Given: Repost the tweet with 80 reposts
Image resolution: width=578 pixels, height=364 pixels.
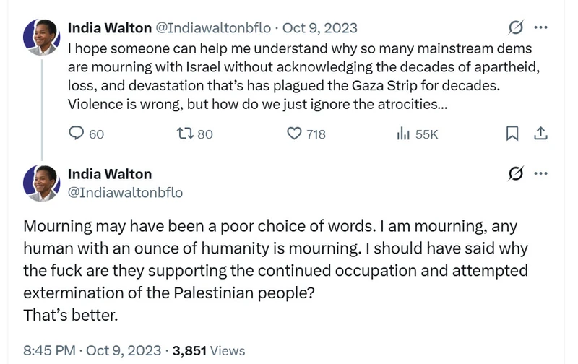Looking at the screenshot, I should point(185,134).
